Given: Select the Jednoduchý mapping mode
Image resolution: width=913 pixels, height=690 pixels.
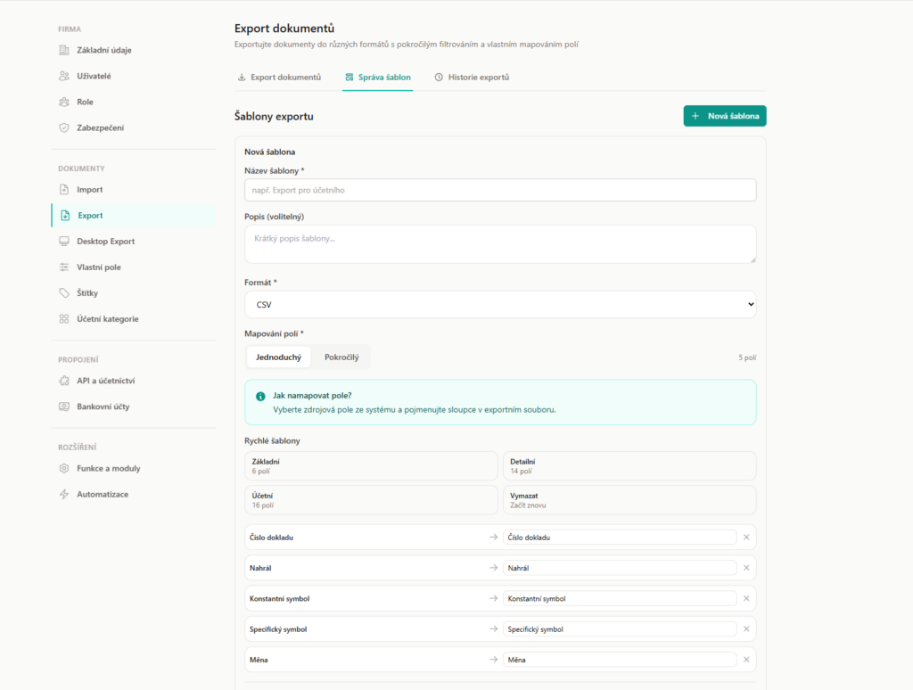Looking at the screenshot, I should 279,357.
